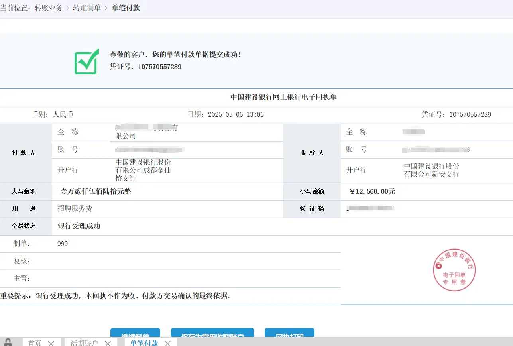Click the 保存为常用收款账户 button
This screenshot has width=513, height=346.
point(212,335)
